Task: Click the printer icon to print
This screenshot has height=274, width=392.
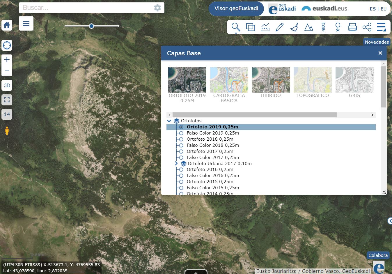Action: [352, 27]
